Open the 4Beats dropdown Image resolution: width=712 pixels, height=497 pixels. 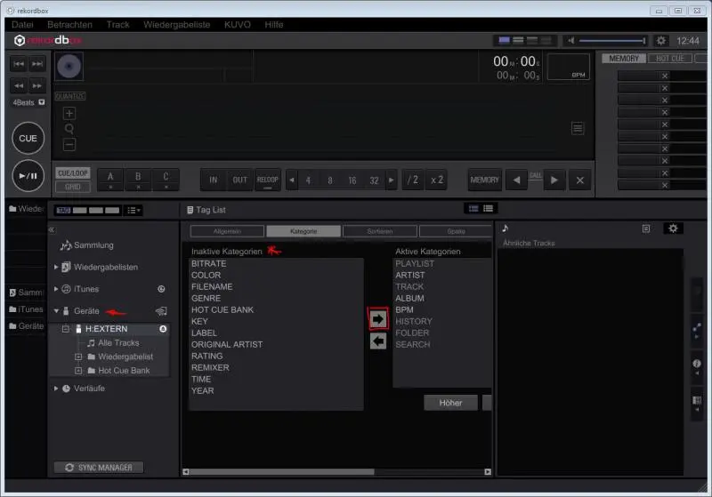[x=42, y=103]
